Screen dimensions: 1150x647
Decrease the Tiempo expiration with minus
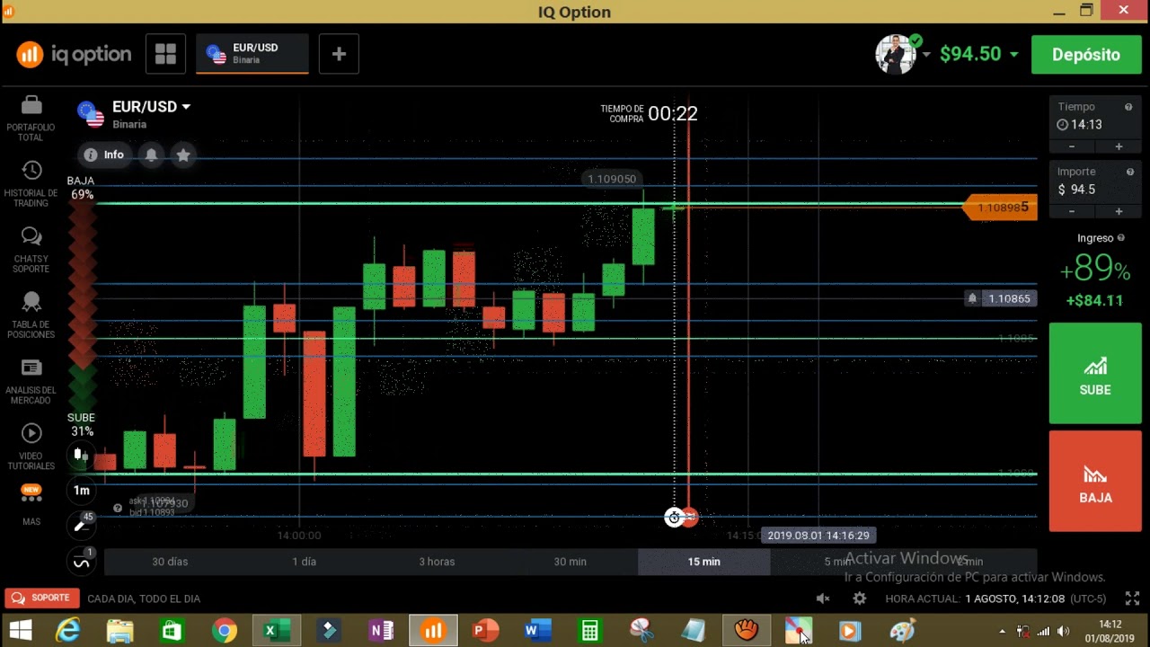(1072, 146)
